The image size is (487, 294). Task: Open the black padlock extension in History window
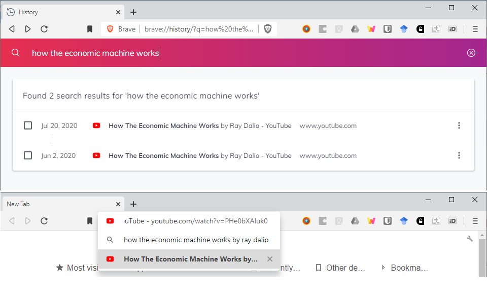420,29
